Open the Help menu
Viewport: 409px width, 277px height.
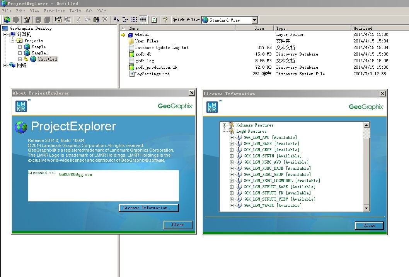pos(102,11)
